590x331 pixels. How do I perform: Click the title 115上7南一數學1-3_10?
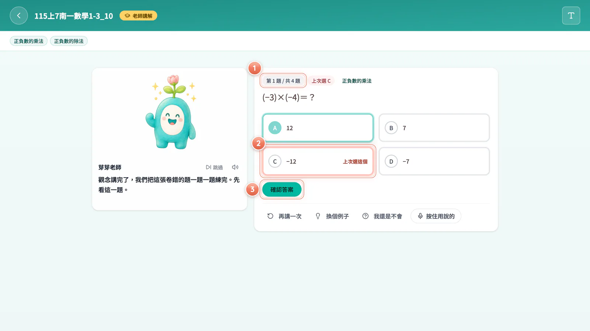[x=74, y=16]
